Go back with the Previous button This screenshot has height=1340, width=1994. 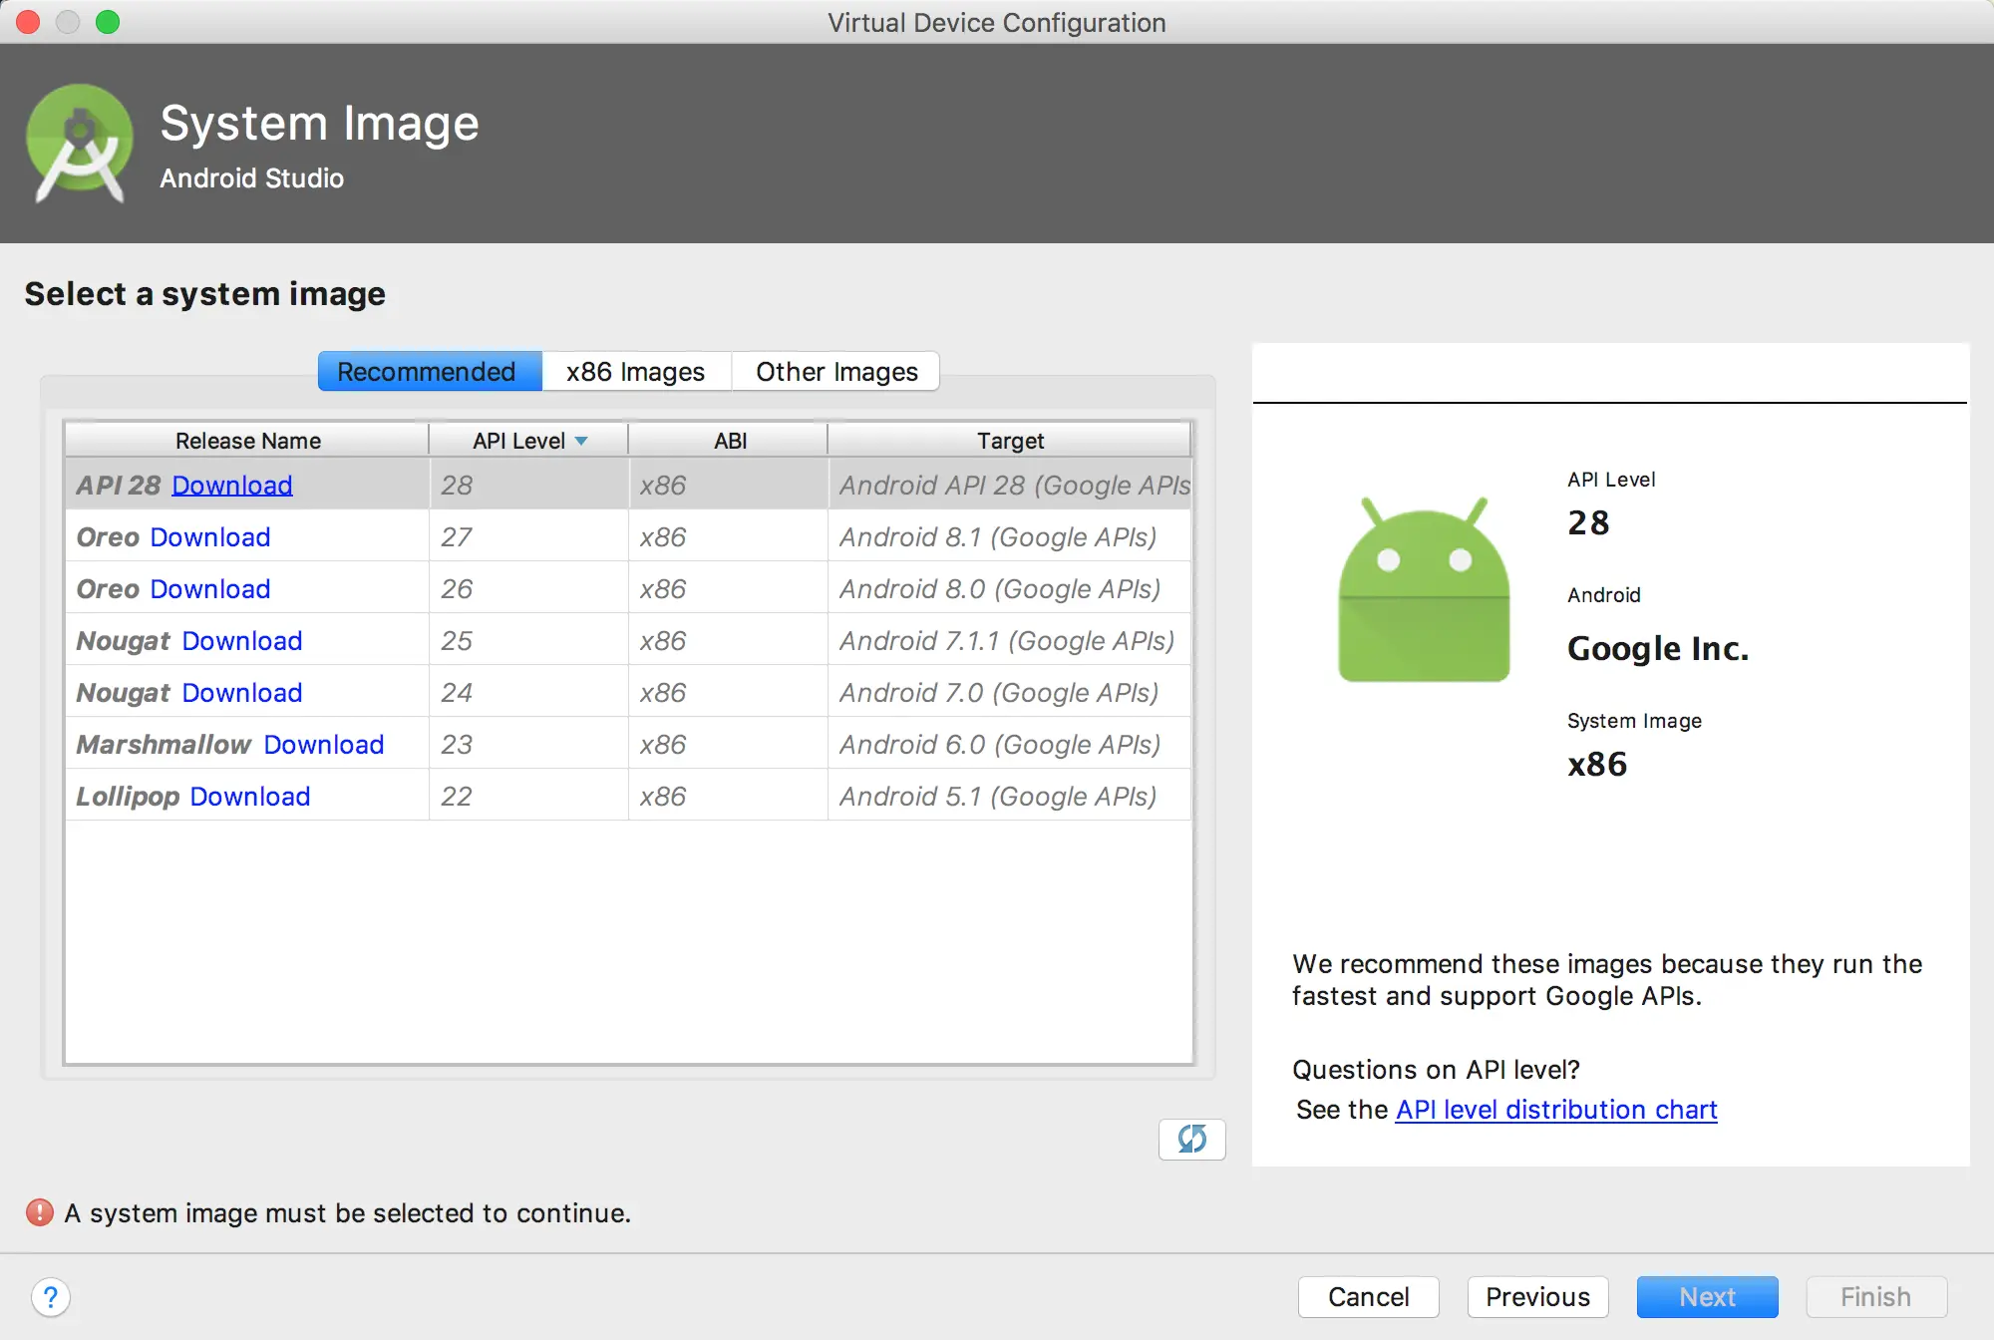pos(1536,1296)
